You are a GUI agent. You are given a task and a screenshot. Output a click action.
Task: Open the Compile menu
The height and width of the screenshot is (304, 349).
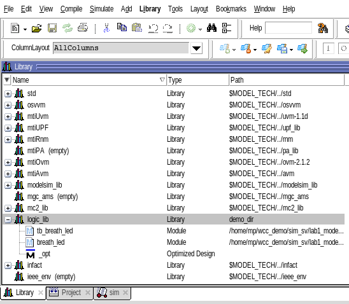[71, 9]
